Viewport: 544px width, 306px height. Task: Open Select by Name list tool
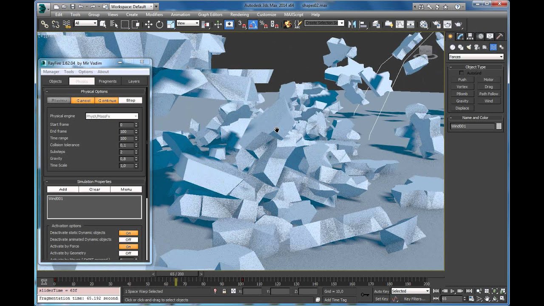click(x=113, y=24)
